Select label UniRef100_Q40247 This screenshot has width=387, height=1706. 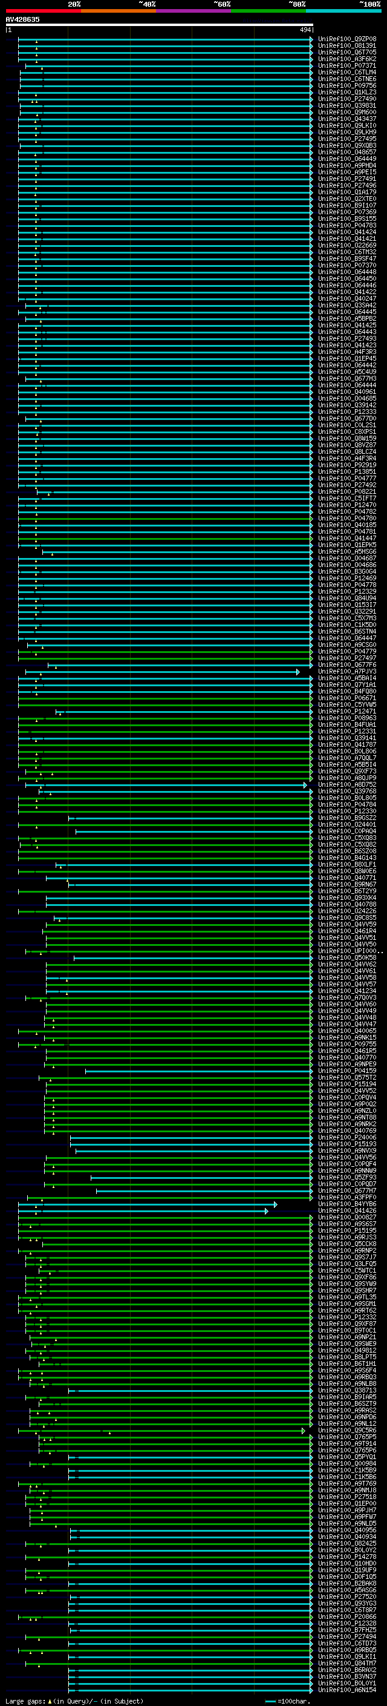tap(347, 299)
